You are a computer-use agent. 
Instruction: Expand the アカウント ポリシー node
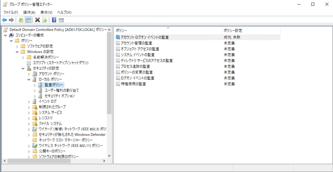pos(29,74)
